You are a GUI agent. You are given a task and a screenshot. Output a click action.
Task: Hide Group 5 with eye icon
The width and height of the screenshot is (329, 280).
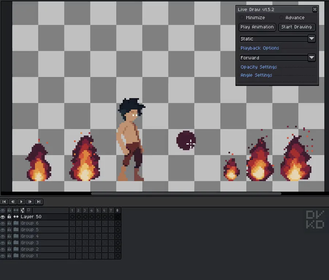[3, 230]
